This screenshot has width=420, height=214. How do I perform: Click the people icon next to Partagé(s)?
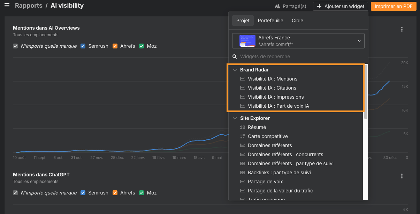click(x=277, y=6)
